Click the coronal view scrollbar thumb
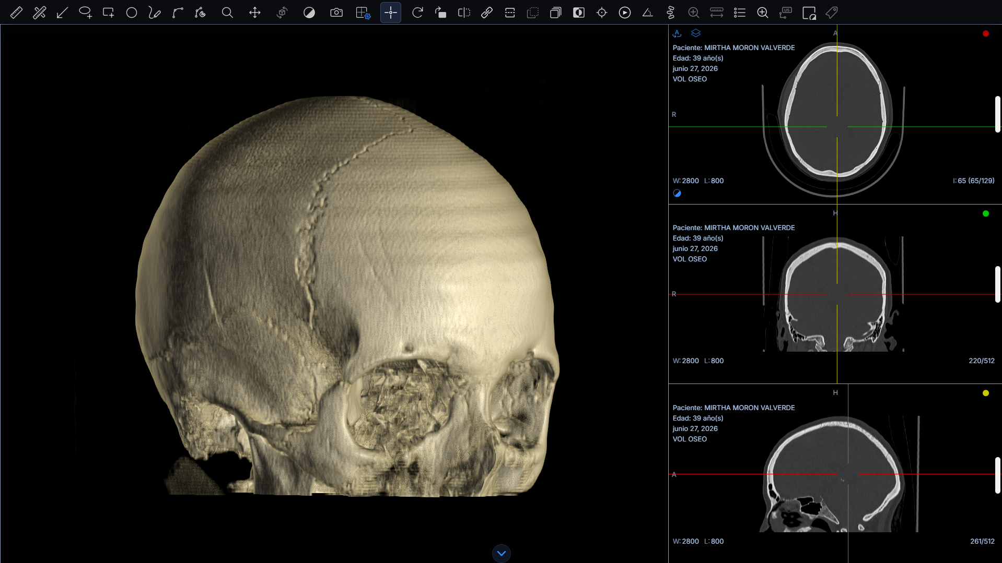Image resolution: width=1002 pixels, height=563 pixels. pos(997,284)
